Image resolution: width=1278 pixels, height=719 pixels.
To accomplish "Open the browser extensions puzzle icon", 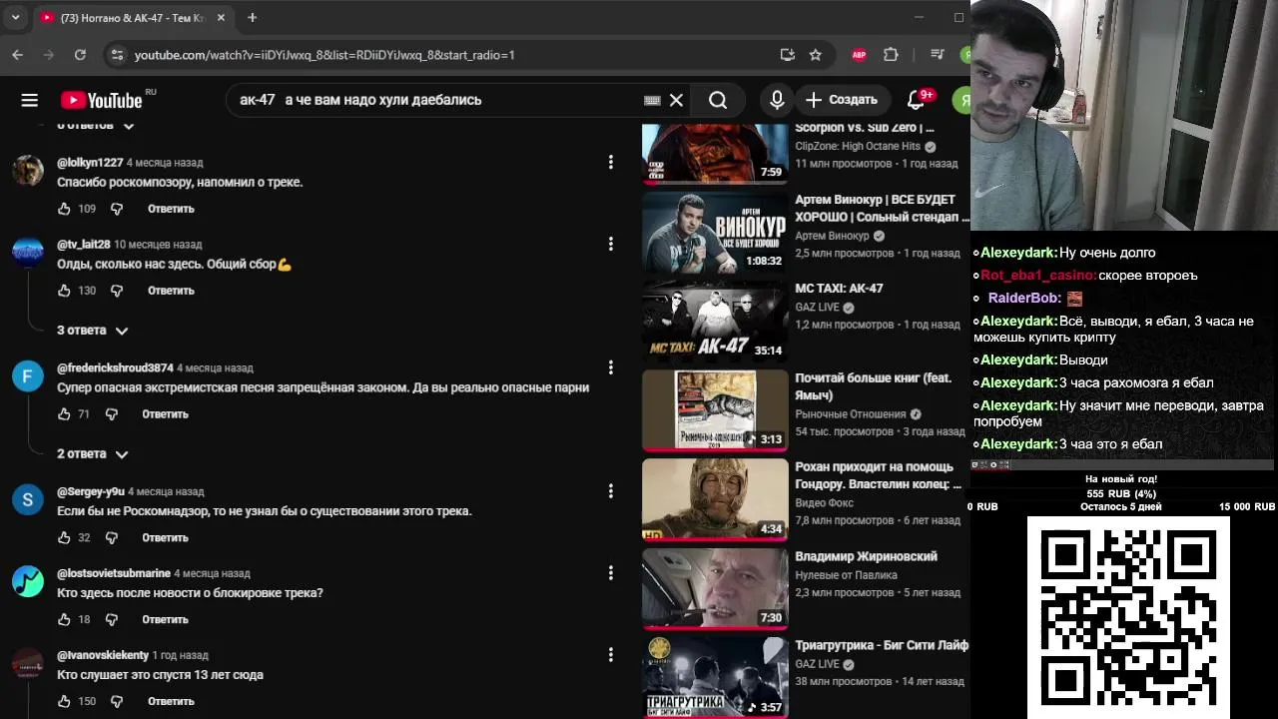I will pyautogui.click(x=892, y=55).
